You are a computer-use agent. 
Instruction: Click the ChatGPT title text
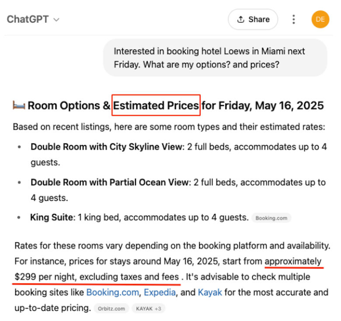(28, 19)
